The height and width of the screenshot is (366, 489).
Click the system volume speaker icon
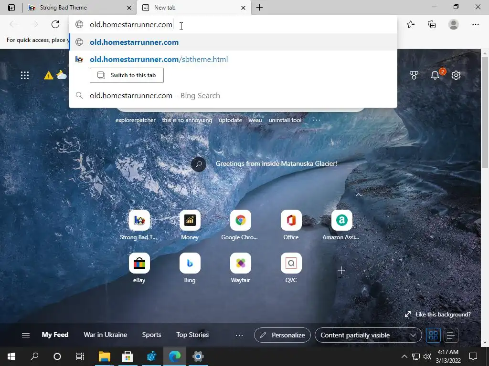click(427, 356)
